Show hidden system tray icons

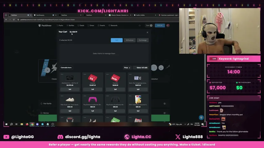coord(185,124)
